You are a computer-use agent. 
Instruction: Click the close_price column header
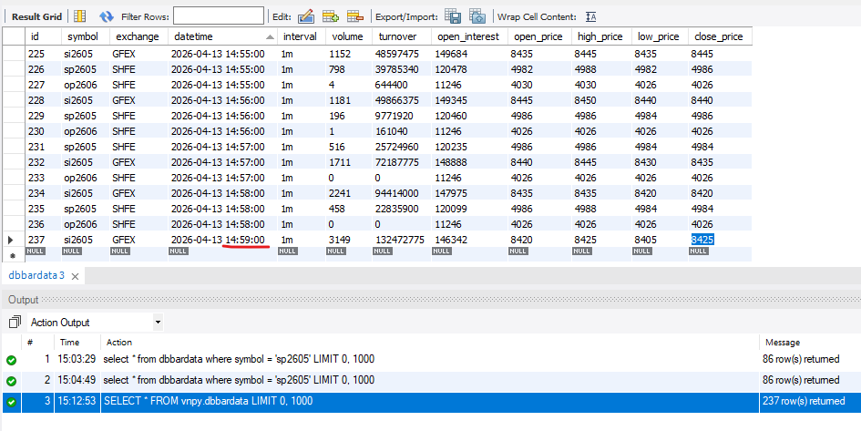click(x=718, y=36)
